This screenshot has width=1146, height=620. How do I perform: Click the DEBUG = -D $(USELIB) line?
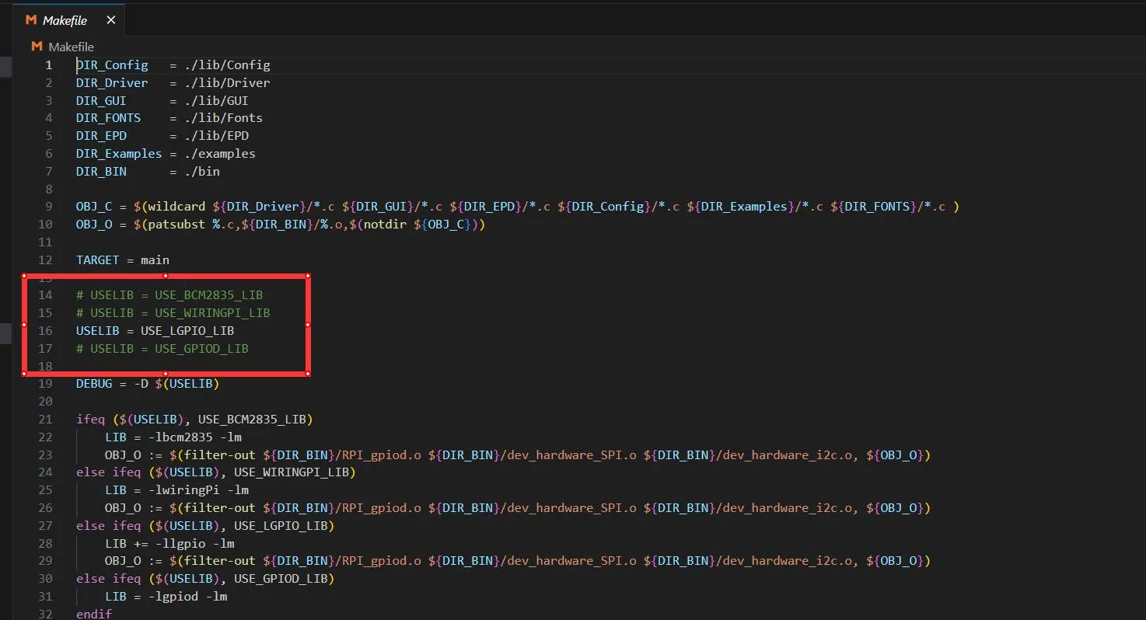click(148, 384)
